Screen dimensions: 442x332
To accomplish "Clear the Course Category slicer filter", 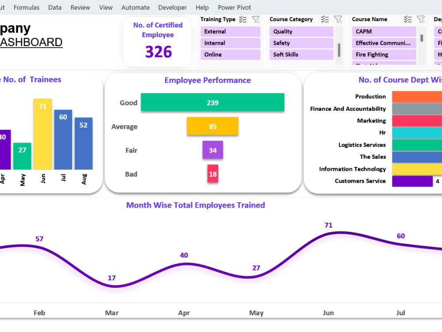I will point(338,19).
